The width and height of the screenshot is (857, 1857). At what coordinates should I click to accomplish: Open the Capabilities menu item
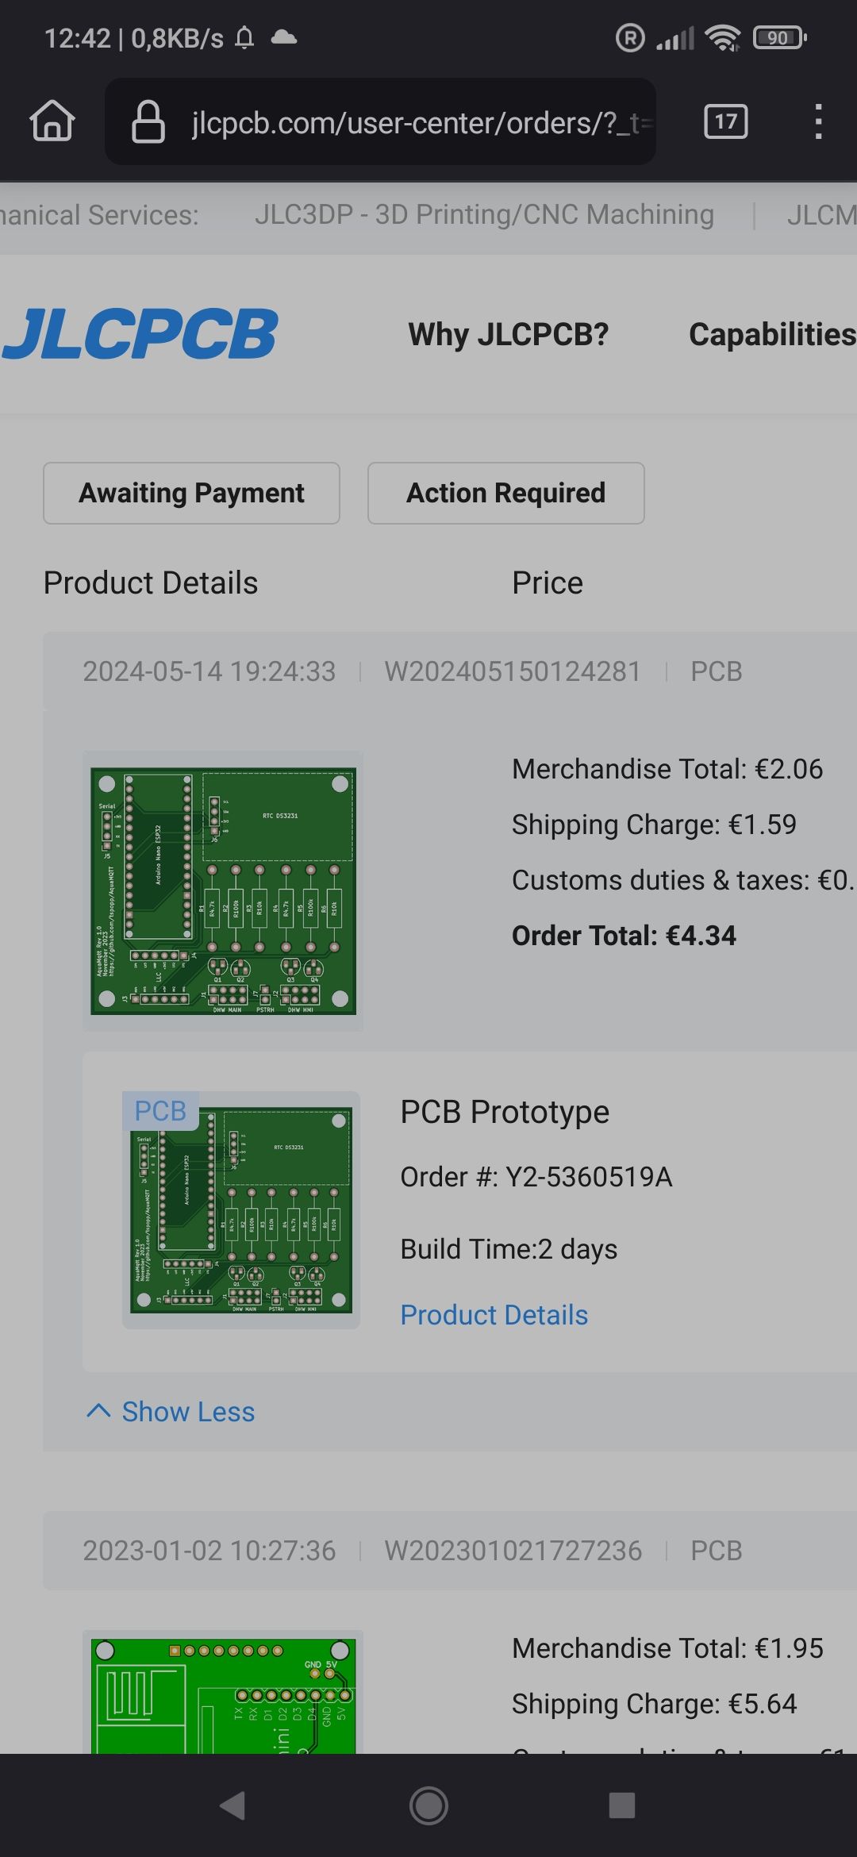tap(771, 334)
